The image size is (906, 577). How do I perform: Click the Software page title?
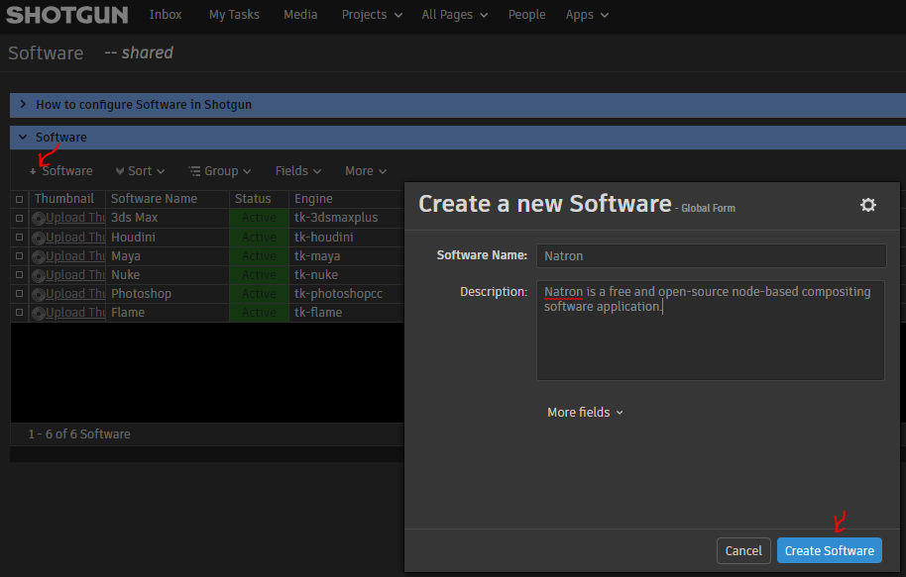coord(46,53)
